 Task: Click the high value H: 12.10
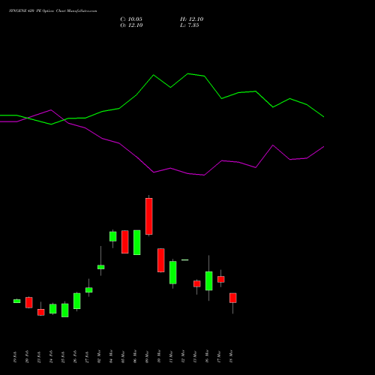coord(192,19)
